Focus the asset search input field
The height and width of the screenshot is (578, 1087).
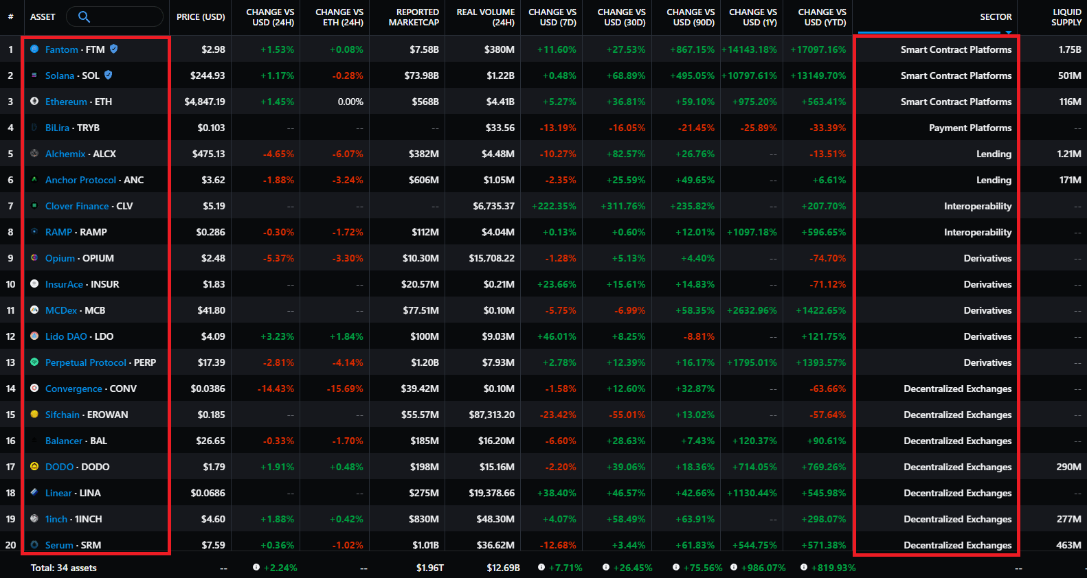[115, 16]
